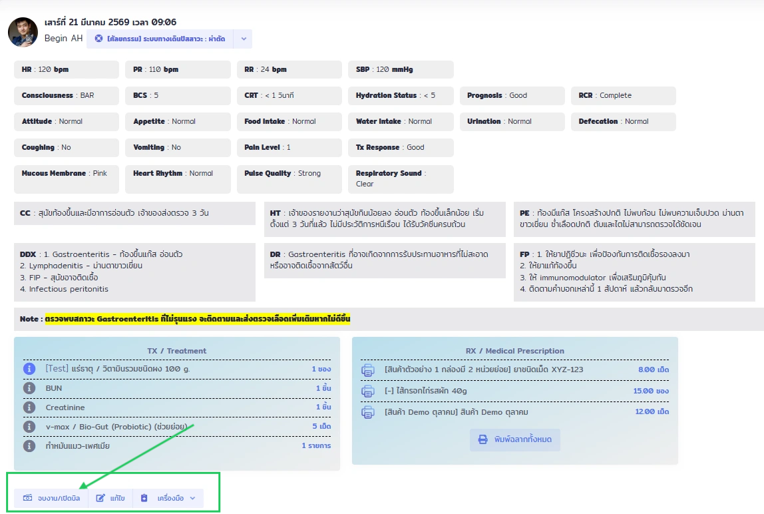The width and height of the screenshot is (764, 514).
Task: Click the FP follow-up plan box
Action: (x=634, y=272)
